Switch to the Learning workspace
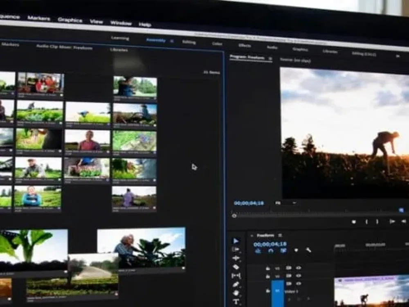The width and height of the screenshot is (409, 307). pos(120,38)
